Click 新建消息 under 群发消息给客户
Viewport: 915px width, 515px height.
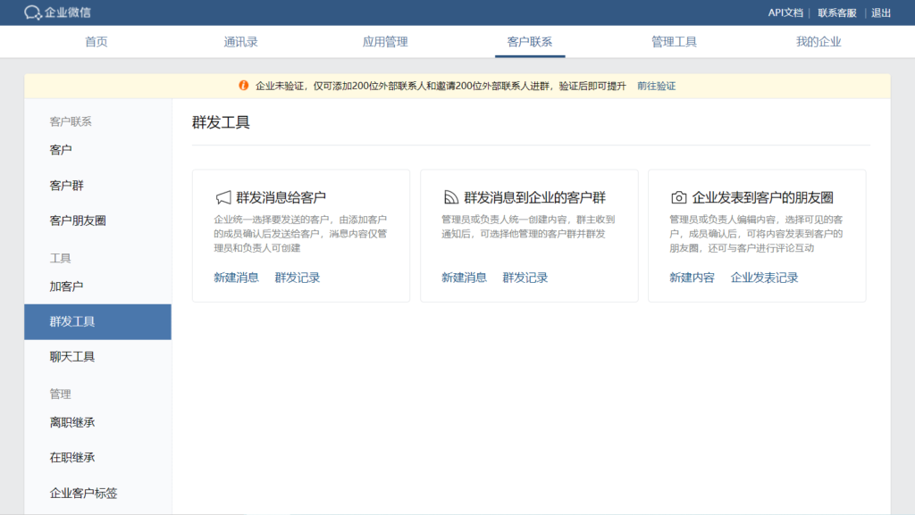[x=236, y=278]
